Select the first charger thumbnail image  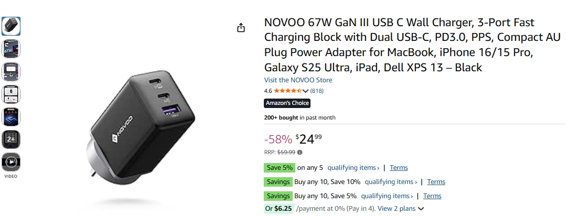coord(11,26)
